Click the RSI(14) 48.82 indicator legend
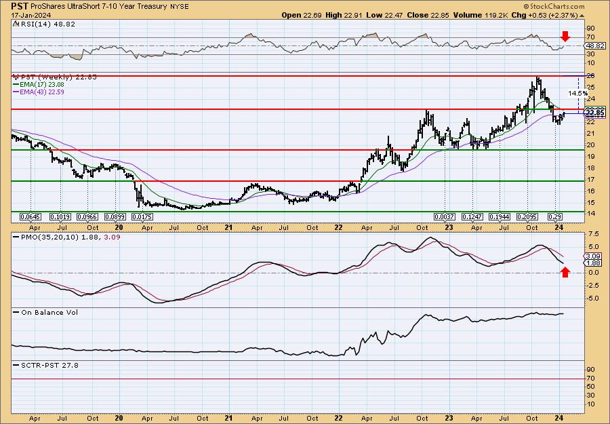The width and height of the screenshot is (610, 424). pyautogui.click(x=44, y=24)
